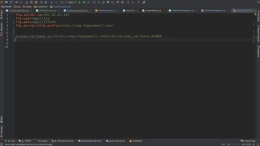Click the Run with Coverage icon
This screenshot has width=260, height=146.
[89, 2]
